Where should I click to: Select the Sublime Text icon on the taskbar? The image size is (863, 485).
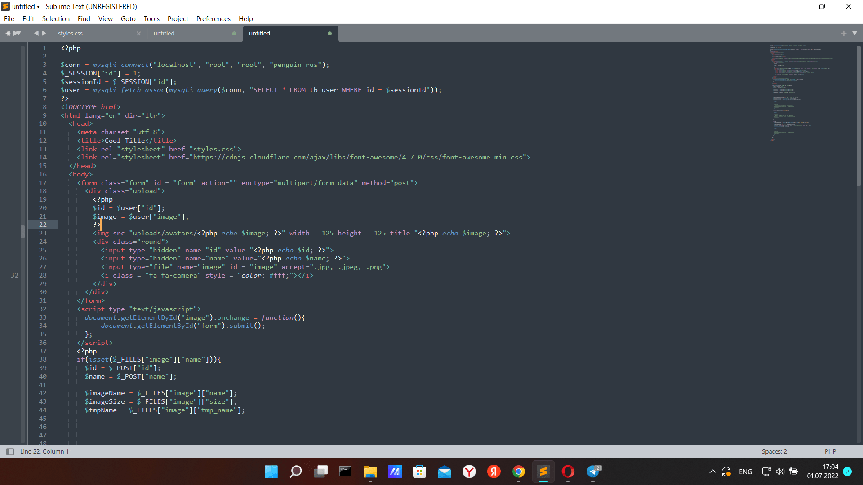(x=543, y=472)
